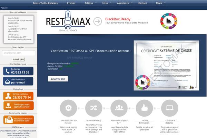Click Tout savoir sur le Fiscal Data Module
Viewport: 207px width, 138px height.
(127, 23)
